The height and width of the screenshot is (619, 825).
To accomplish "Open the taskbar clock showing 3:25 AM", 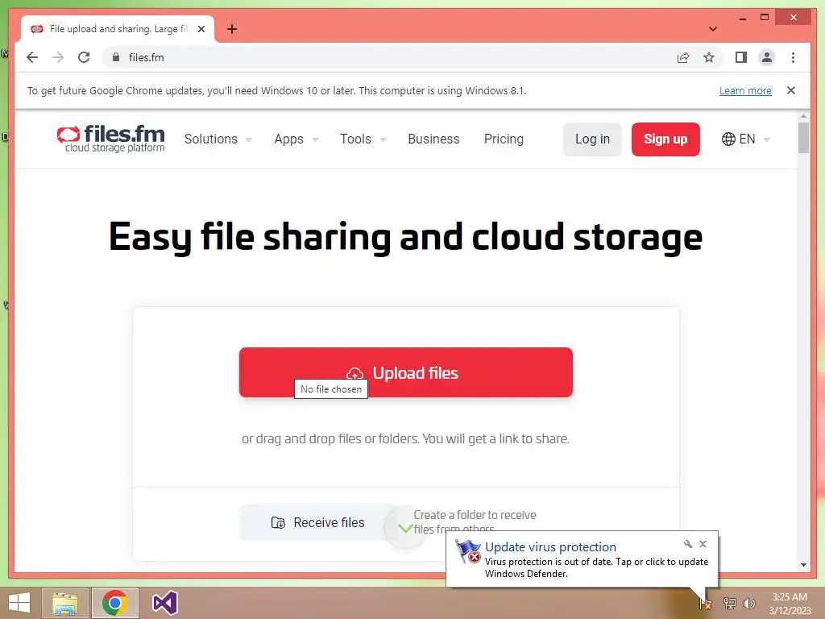I will 790,604.
